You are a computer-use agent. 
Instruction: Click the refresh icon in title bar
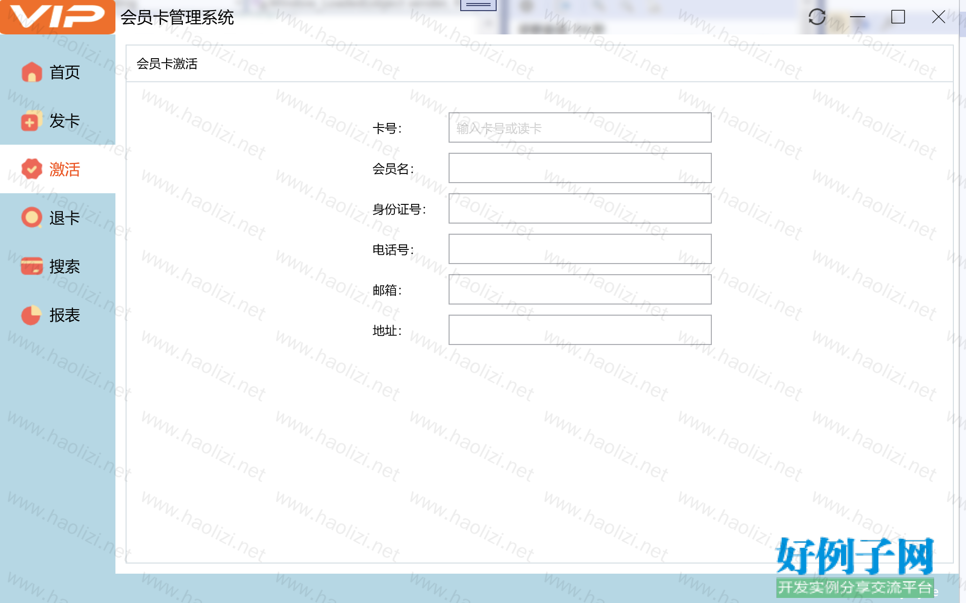pos(817,17)
